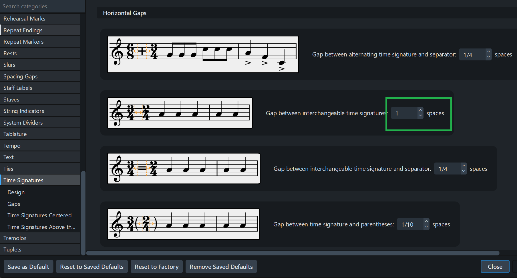Click Remove Saved Defaults button
Viewport: 517px width, 278px height.
(x=221, y=267)
